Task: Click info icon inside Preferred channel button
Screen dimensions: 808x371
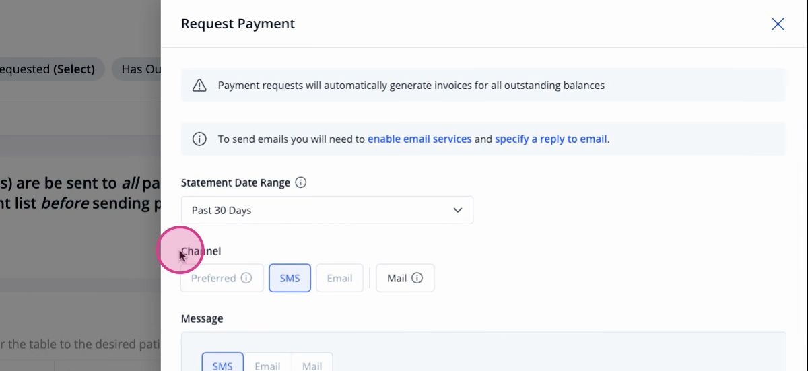Action: [x=246, y=278]
